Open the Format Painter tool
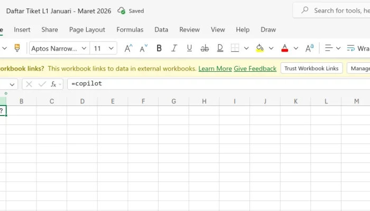370x211 pixels. click(17, 48)
